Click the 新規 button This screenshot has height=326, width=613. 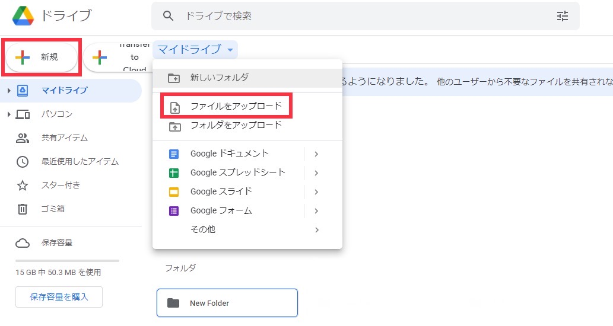(42, 57)
